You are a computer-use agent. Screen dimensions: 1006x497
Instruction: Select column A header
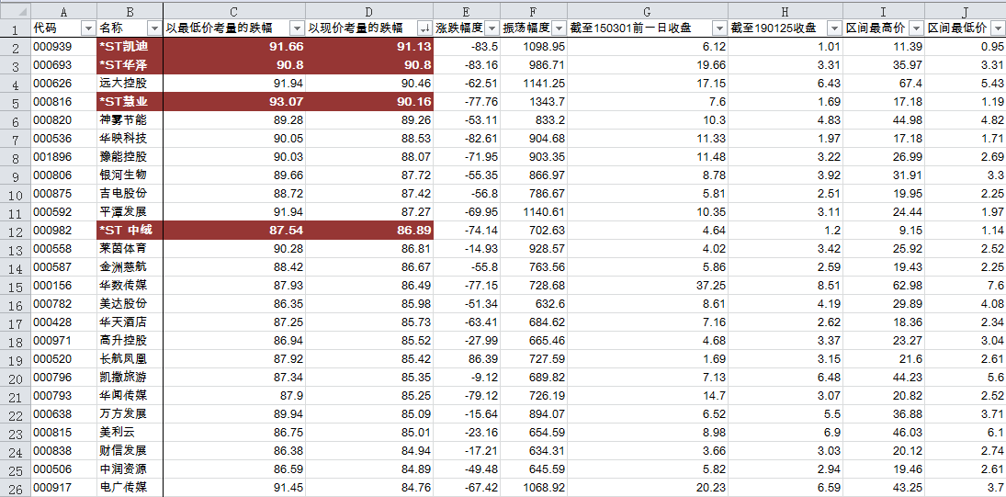click(x=64, y=11)
